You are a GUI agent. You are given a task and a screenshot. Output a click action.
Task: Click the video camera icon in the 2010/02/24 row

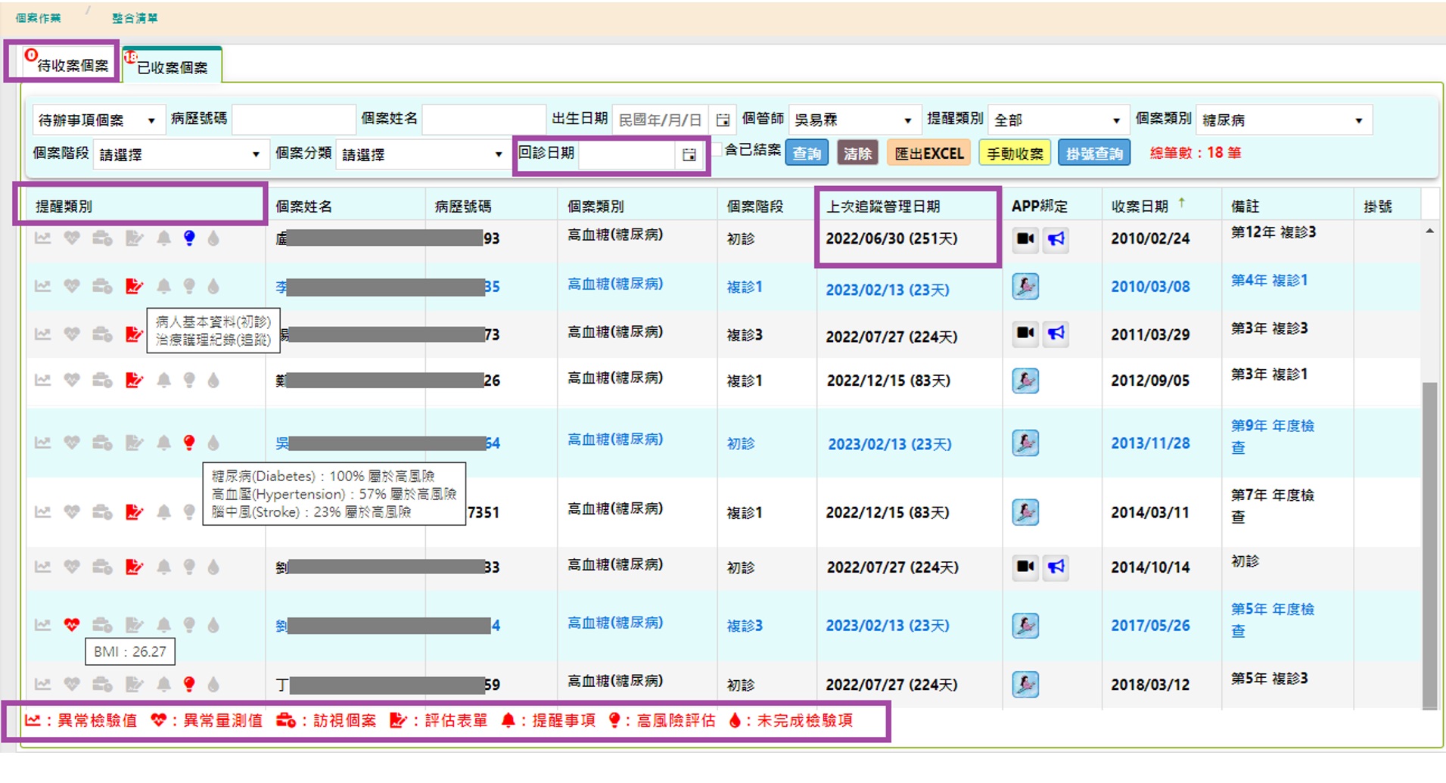(1025, 239)
